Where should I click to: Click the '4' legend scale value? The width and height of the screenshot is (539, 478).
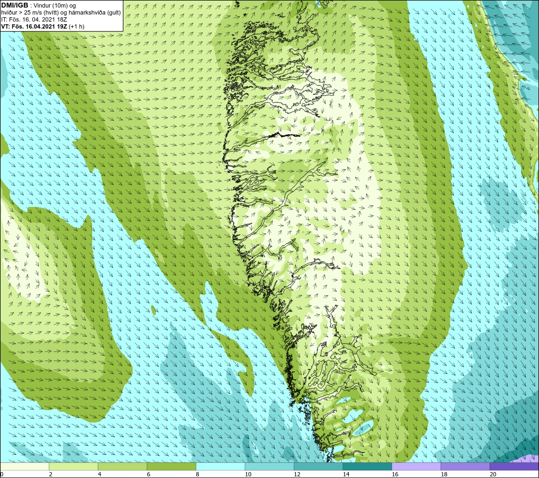(x=100, y=474)
